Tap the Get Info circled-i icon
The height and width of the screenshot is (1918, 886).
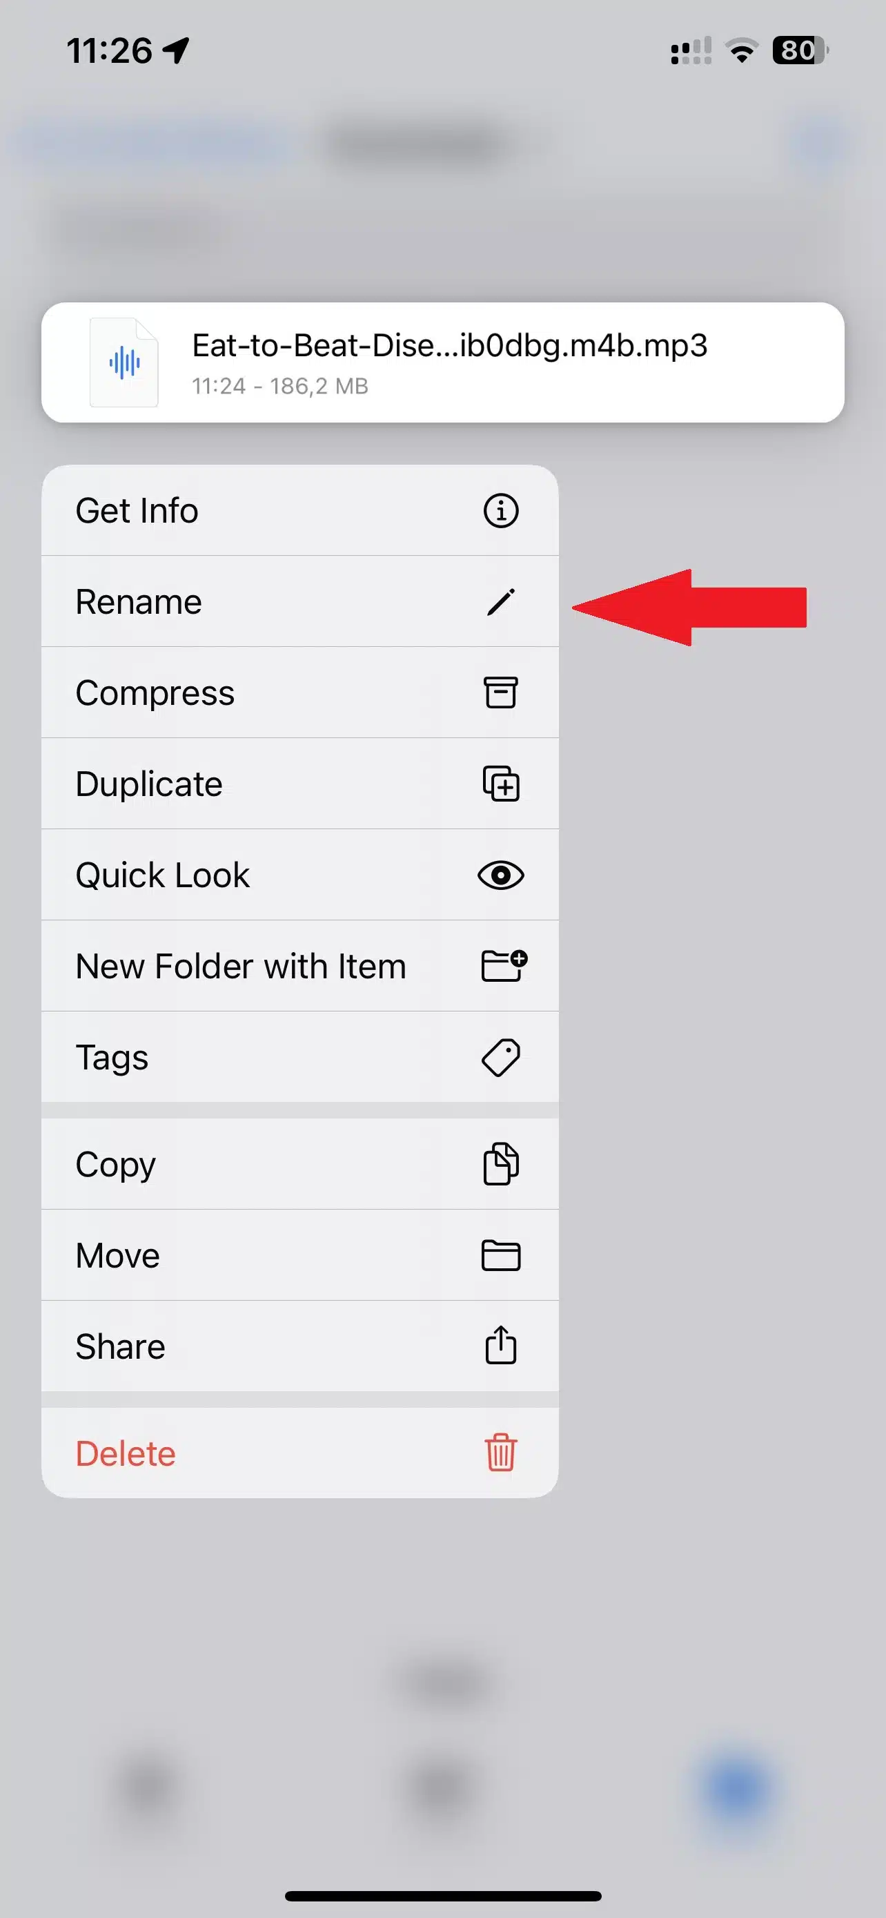[x=501, y=511]
